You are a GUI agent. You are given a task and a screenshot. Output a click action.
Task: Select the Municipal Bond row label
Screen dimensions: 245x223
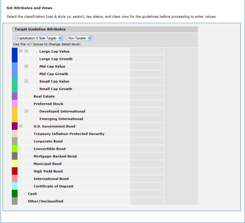47,164
